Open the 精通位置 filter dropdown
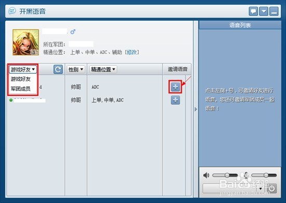 point(103,69)
